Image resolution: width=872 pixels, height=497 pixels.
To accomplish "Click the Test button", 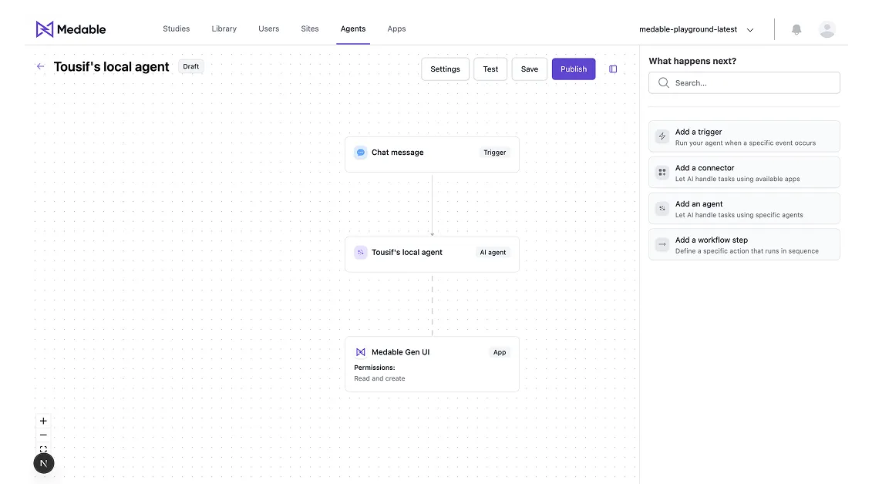I will [490, 69].
